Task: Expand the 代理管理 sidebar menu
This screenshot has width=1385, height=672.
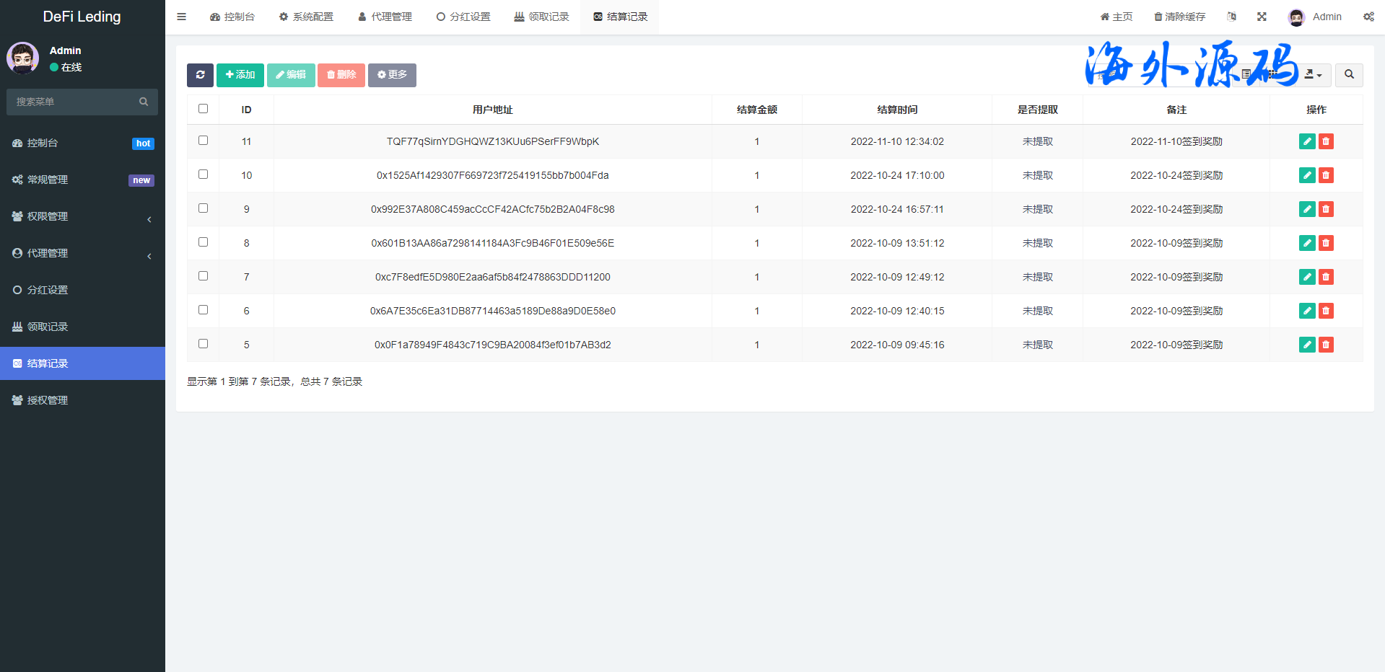Action: coord(82,253)
